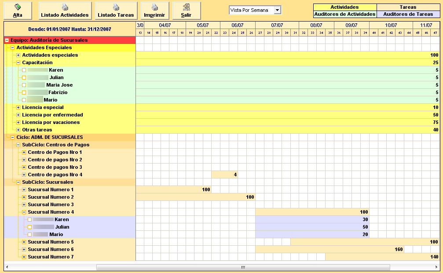Viewport: 443px width, 273px height.
Task: Expand Licencia por vacaciones
Action: click(18, 123)
